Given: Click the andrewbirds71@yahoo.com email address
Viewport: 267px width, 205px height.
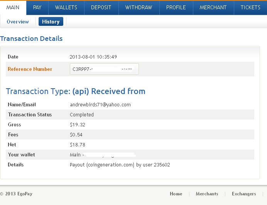Looking at the screenshot, I should tap(100, 105).
